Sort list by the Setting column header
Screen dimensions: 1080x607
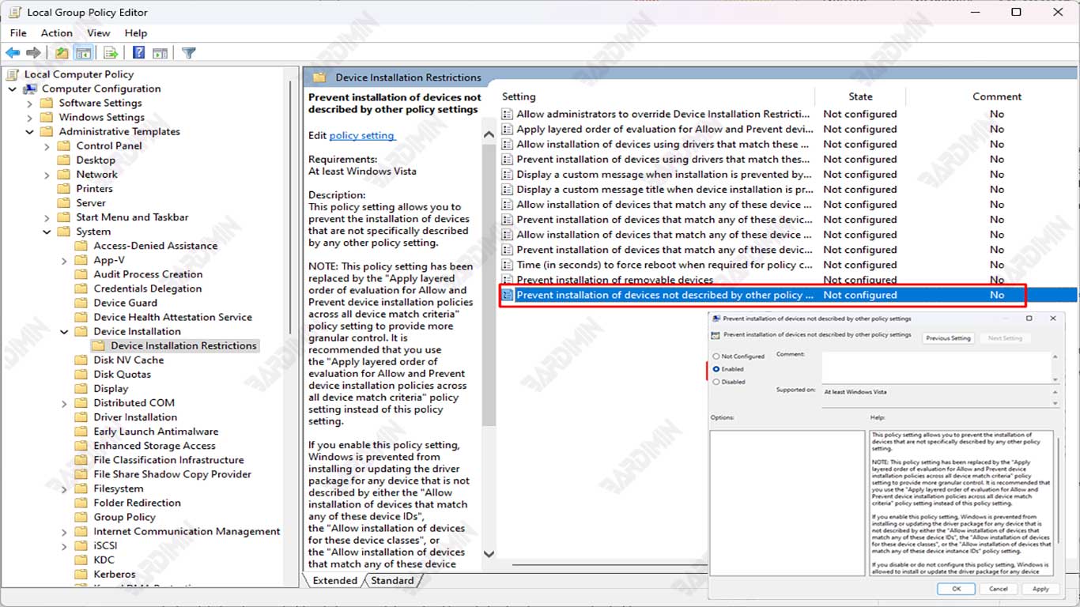coord(519,96)
